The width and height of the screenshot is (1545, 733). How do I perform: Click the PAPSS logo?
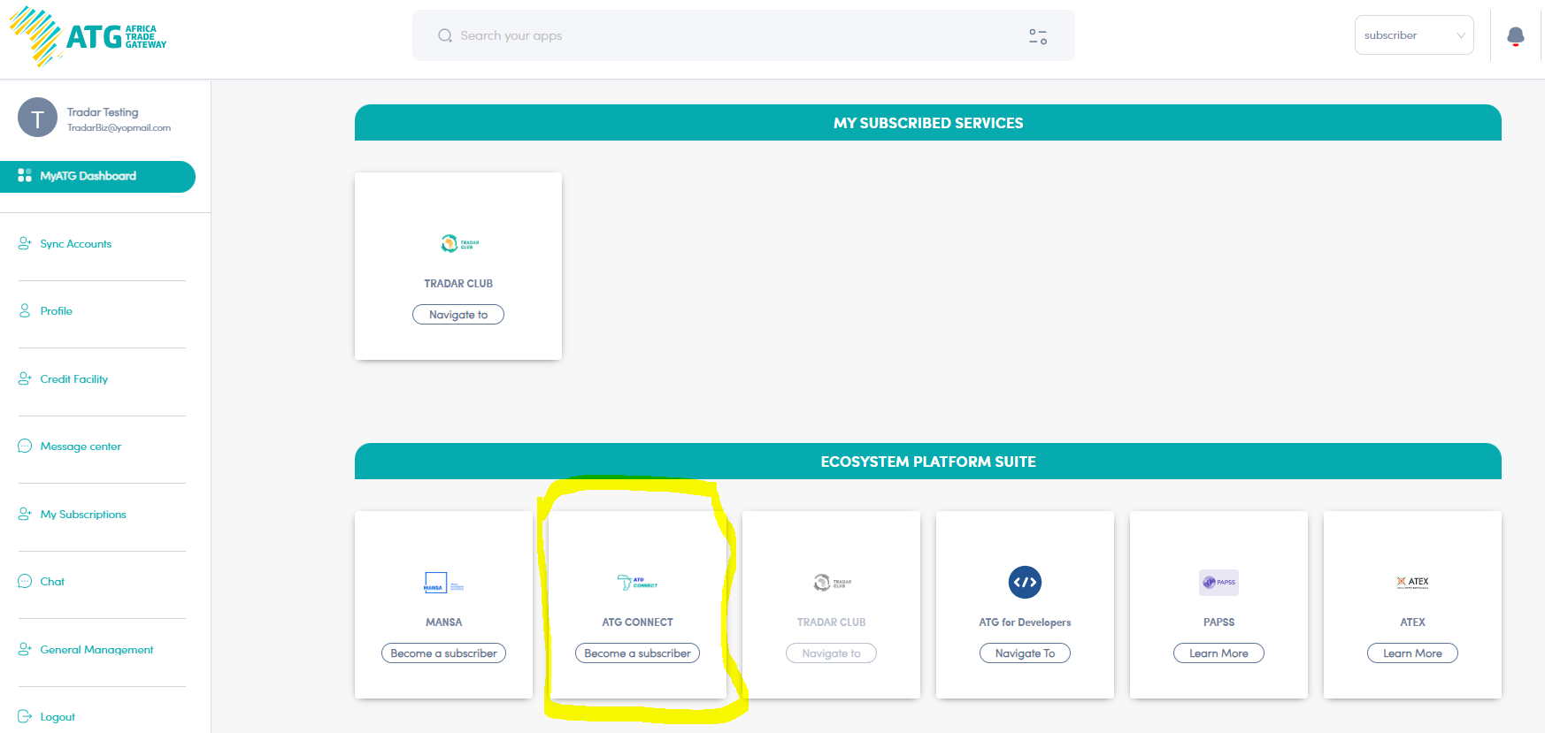pos(1218,582)
